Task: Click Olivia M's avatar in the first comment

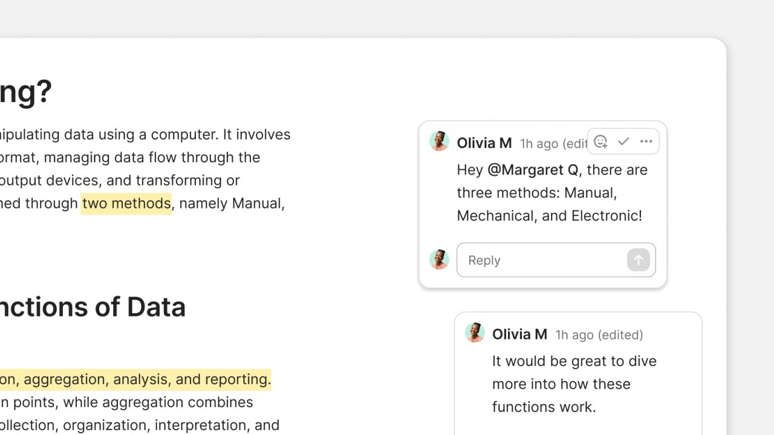Action: pyautogui.click(x=439, y=141)
